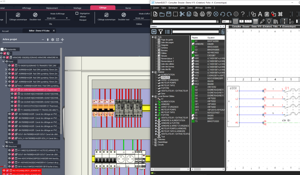Uncheck the Q2-GV2ME16 row checkbox

coord(16,94)
